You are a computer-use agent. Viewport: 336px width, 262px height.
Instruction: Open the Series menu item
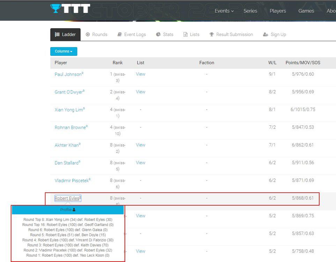[x=250, y=11]
